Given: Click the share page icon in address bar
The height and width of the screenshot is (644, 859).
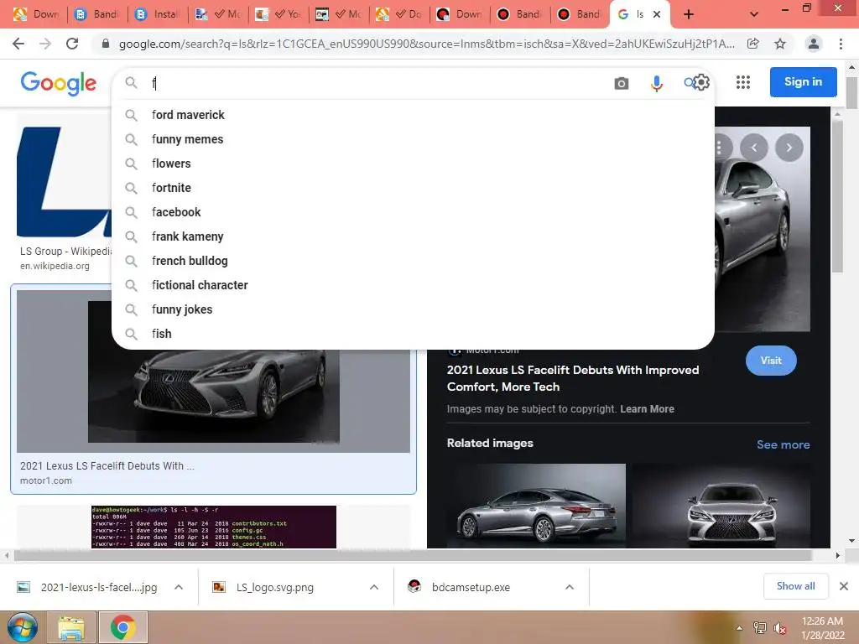Looking at the screenshot, I should coord(753,44).
